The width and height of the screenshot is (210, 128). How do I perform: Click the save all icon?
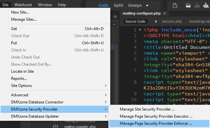[x=206, y=5]
